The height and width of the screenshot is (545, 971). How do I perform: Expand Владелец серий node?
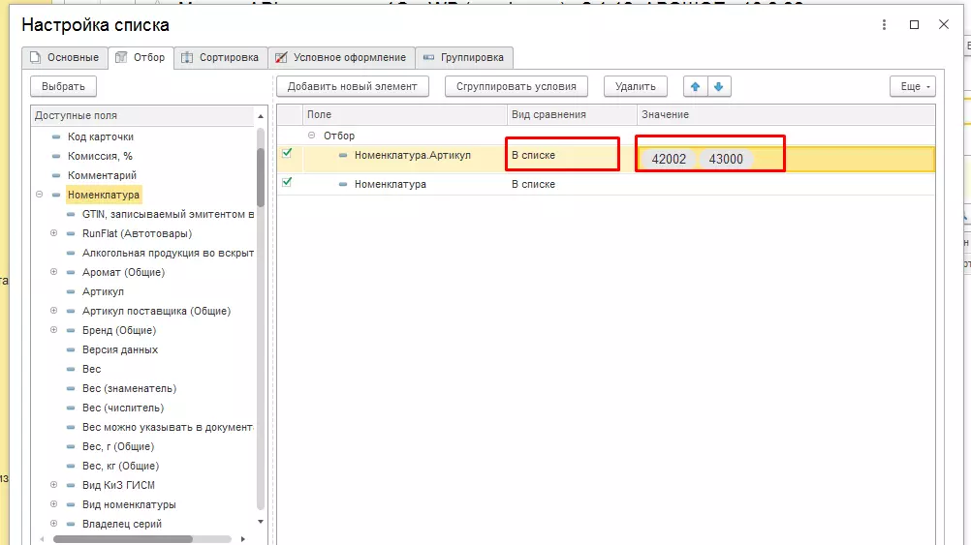coord(54,524)
